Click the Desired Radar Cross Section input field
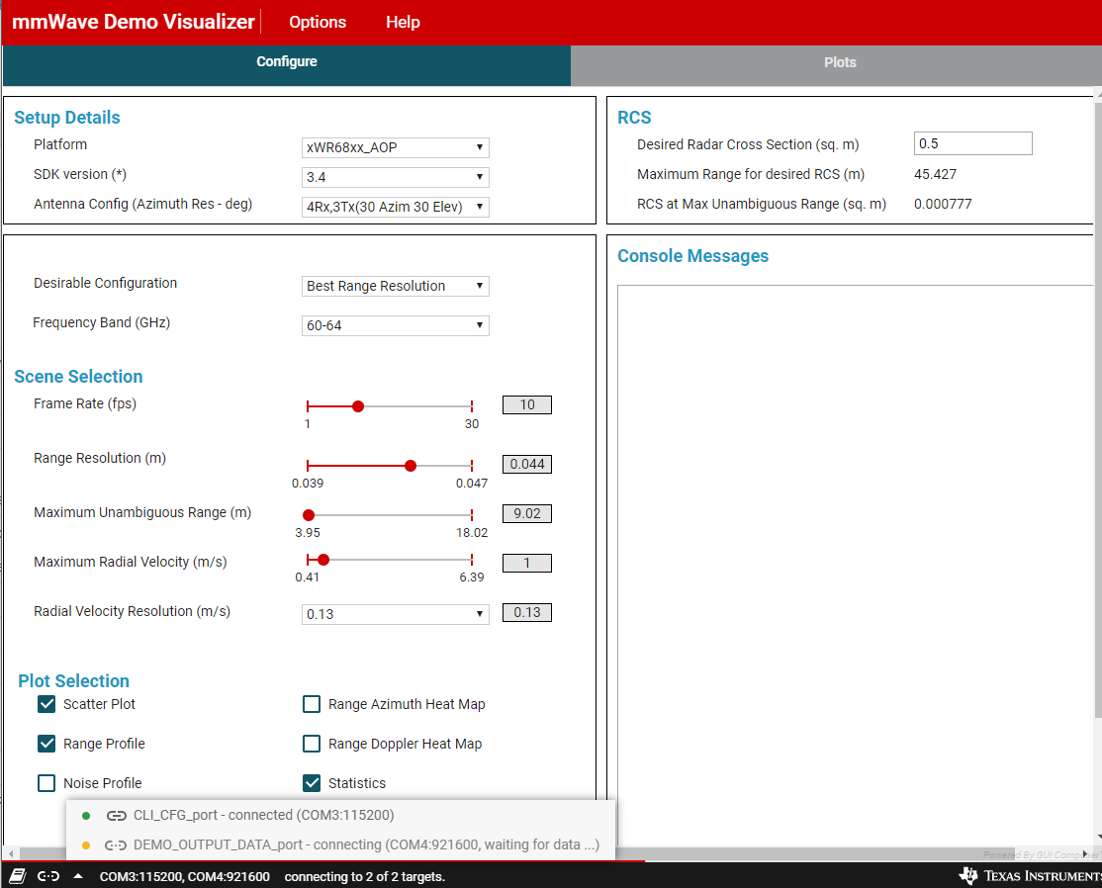Image resolution: width=1102 pixels, height=888 pixels. (972, 143)
